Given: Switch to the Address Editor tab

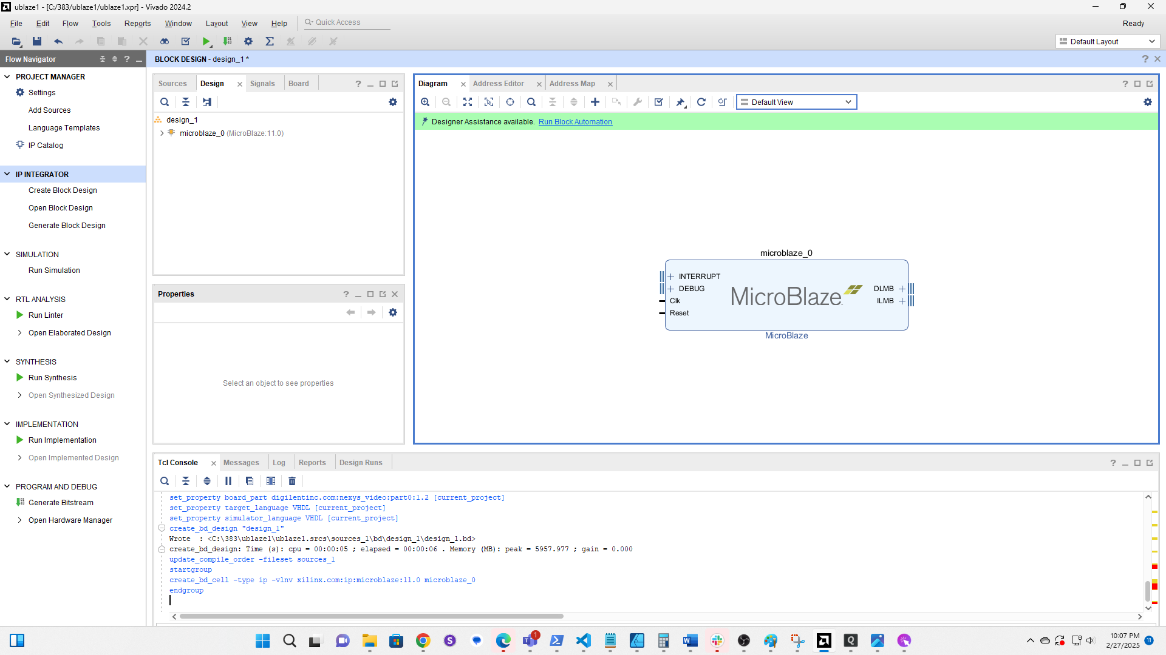Looking at the screenshot, I should (x=499, y=83).
